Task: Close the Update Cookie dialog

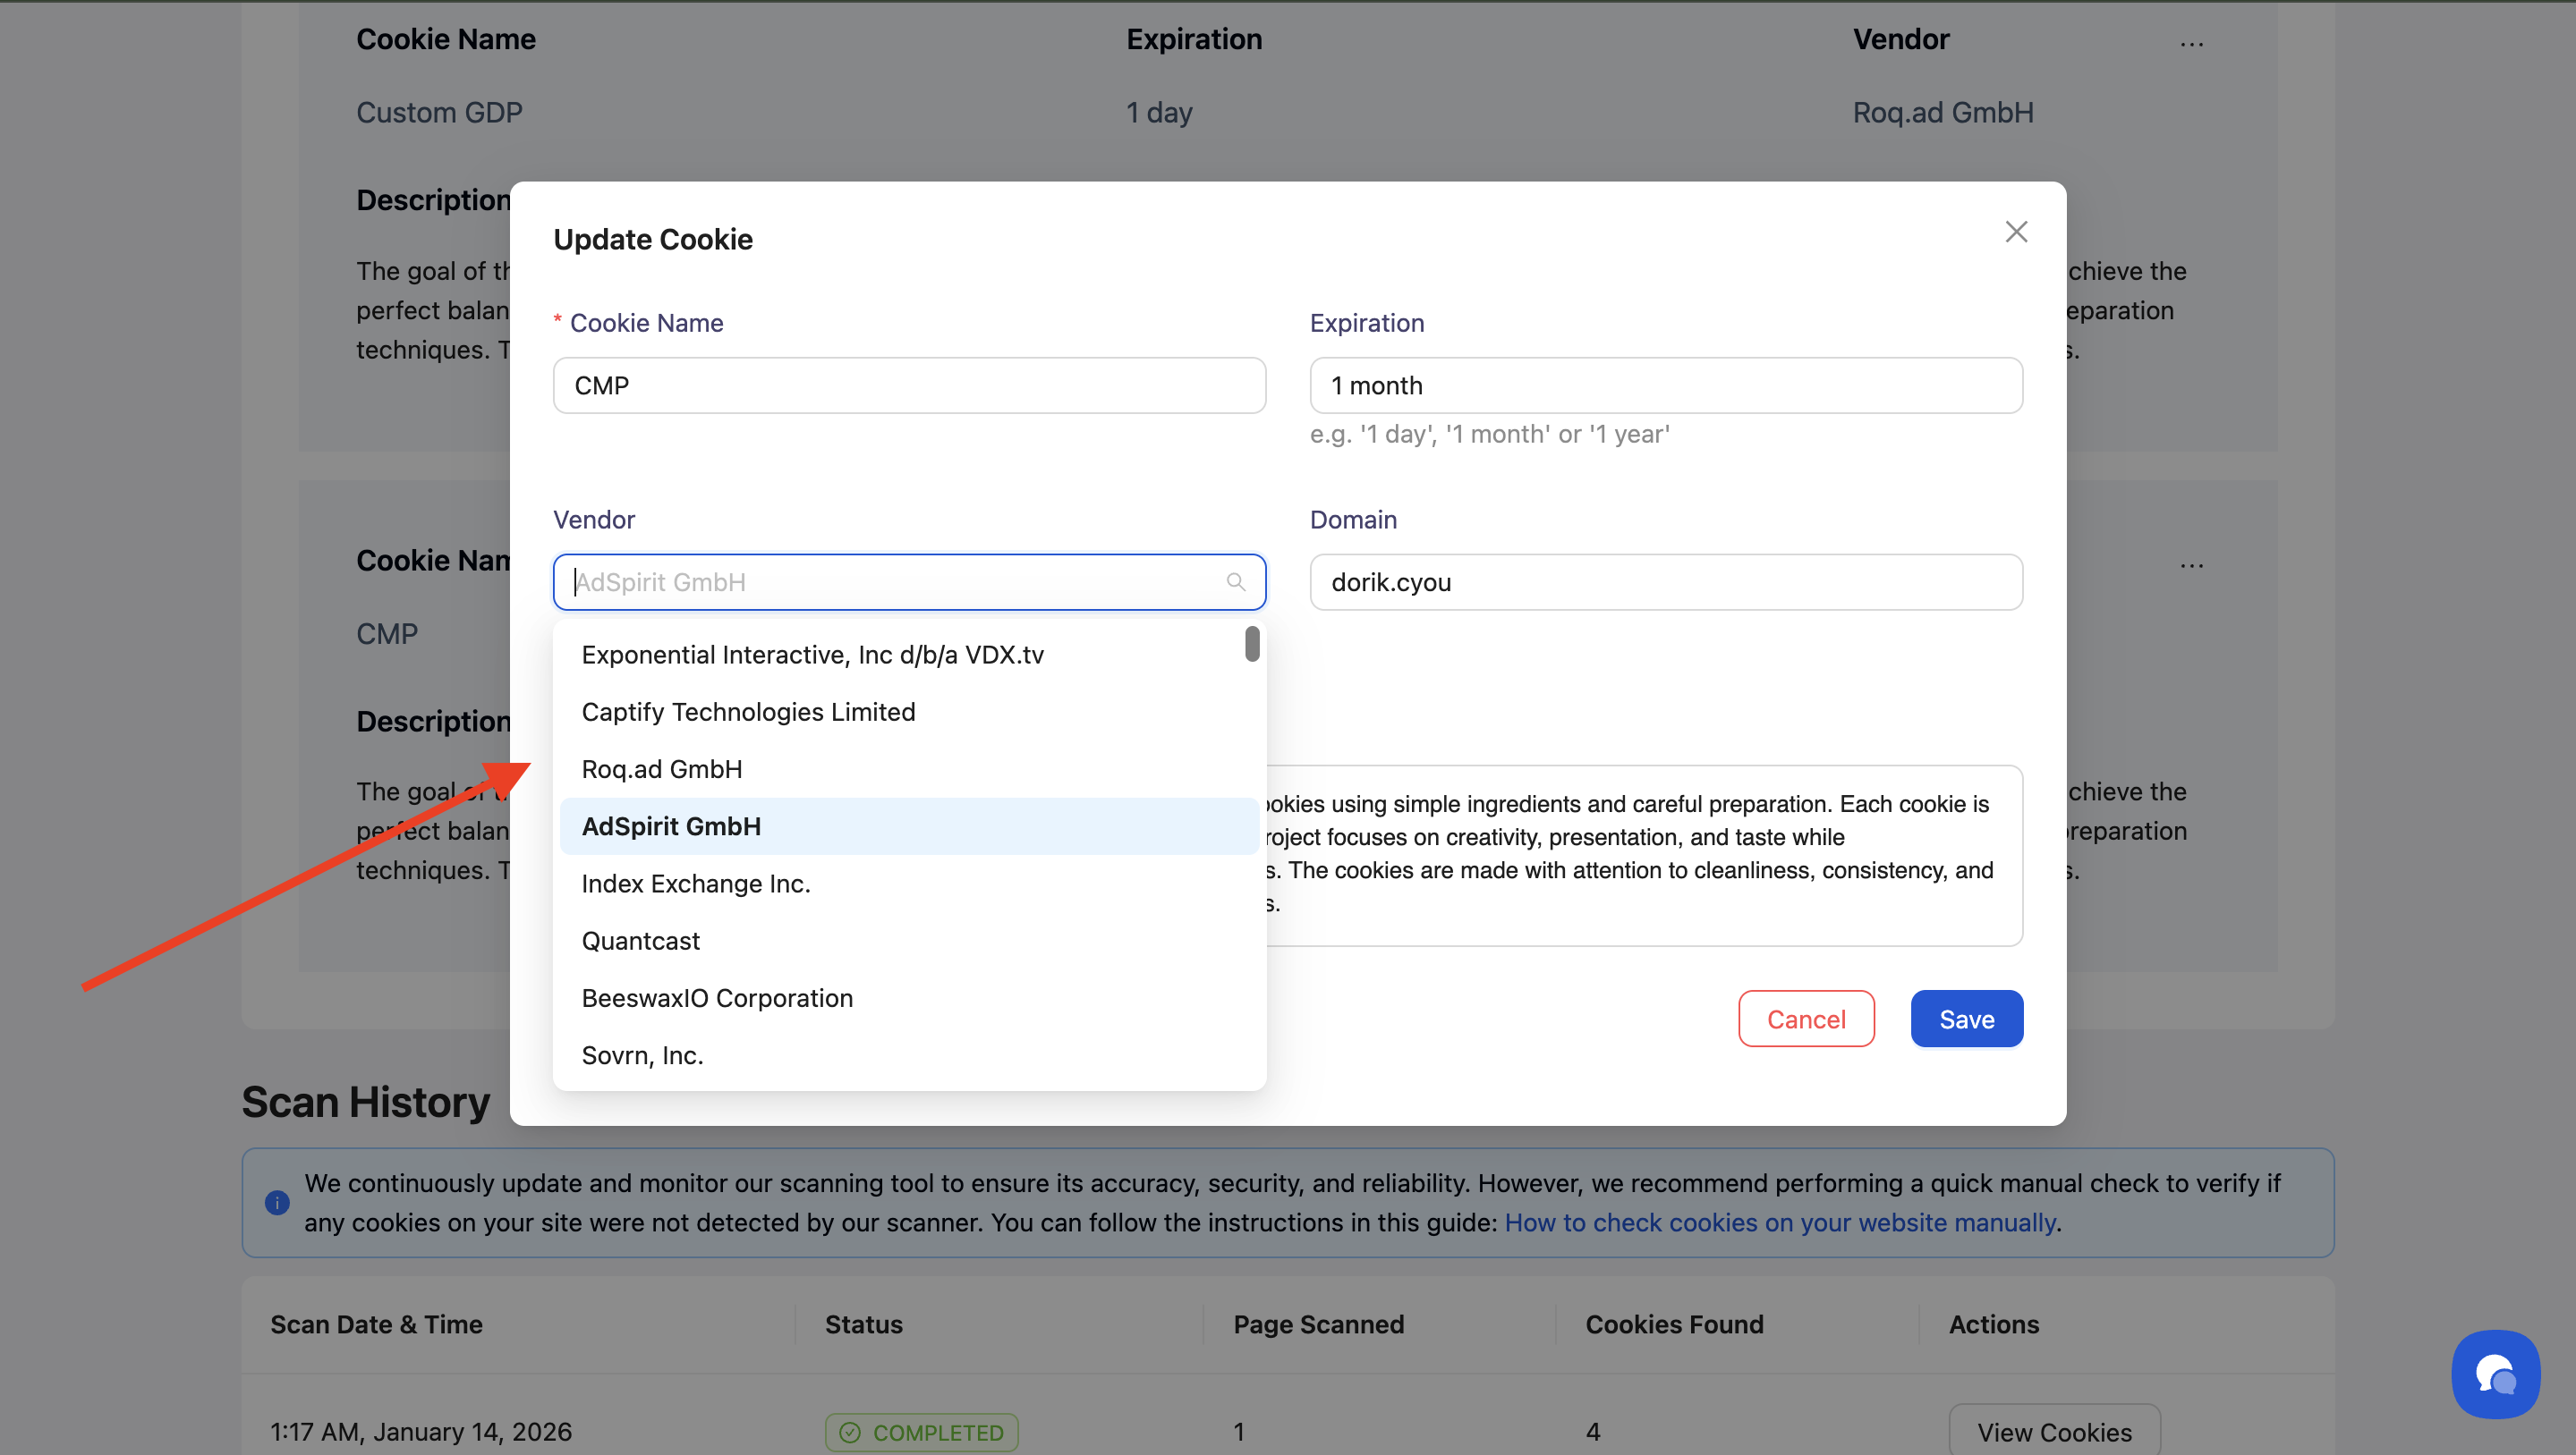Action: [2015, 232]
